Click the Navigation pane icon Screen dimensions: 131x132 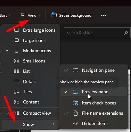coord(76,70)
